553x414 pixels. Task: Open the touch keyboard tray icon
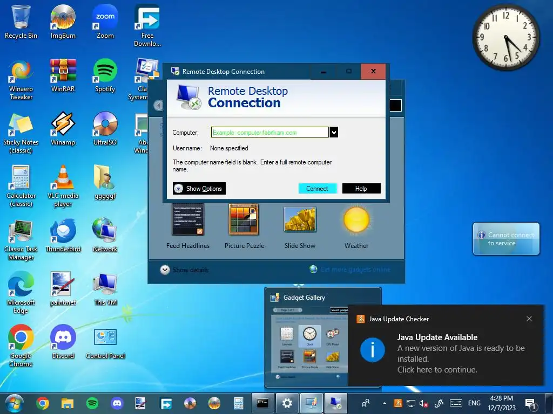pyautogui.click(x=456, y=403)
